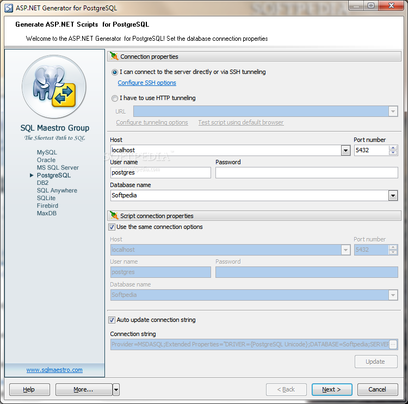Toggle 'Auto update connection string' checkbox
408x404 pixels.
click(x=112, y=320)
